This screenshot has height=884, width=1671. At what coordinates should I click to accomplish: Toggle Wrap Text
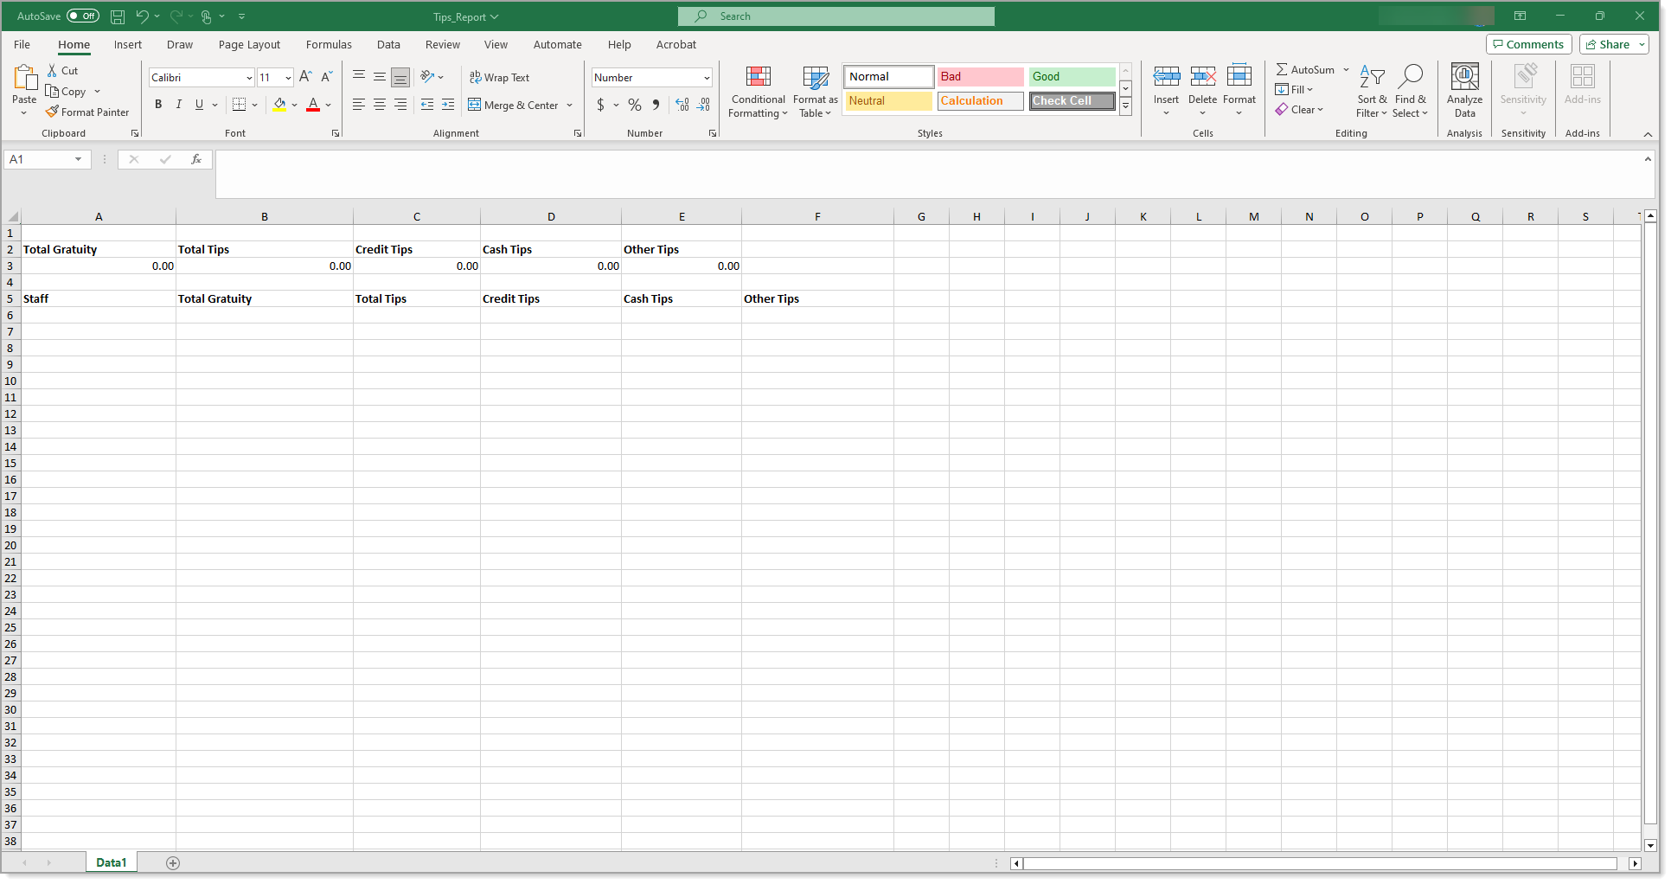point(499,78)
